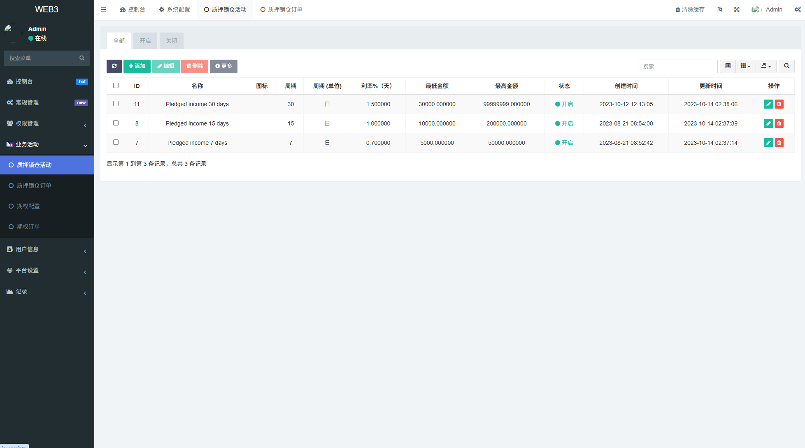Toggle the sidebar hamburger menu icon
Screen dimensions: 805x448
(104, 9)
